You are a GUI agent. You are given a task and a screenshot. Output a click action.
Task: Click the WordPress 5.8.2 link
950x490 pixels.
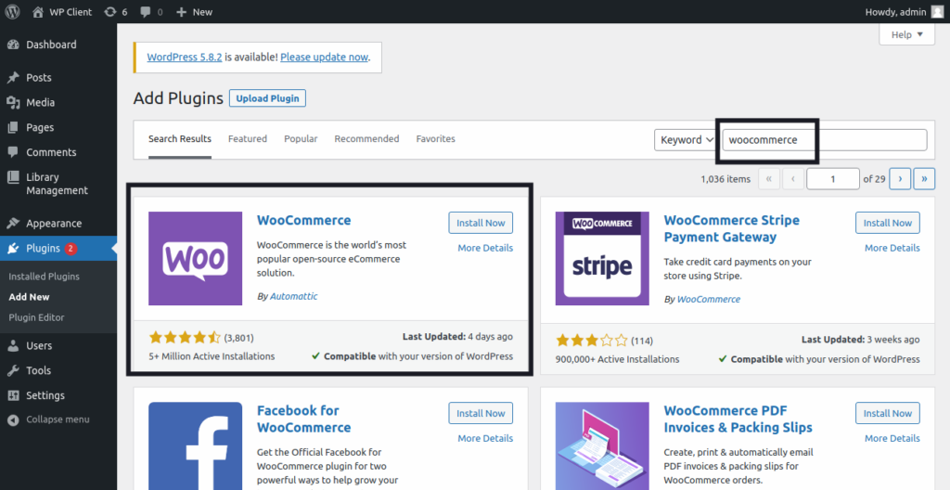point(185,58)
